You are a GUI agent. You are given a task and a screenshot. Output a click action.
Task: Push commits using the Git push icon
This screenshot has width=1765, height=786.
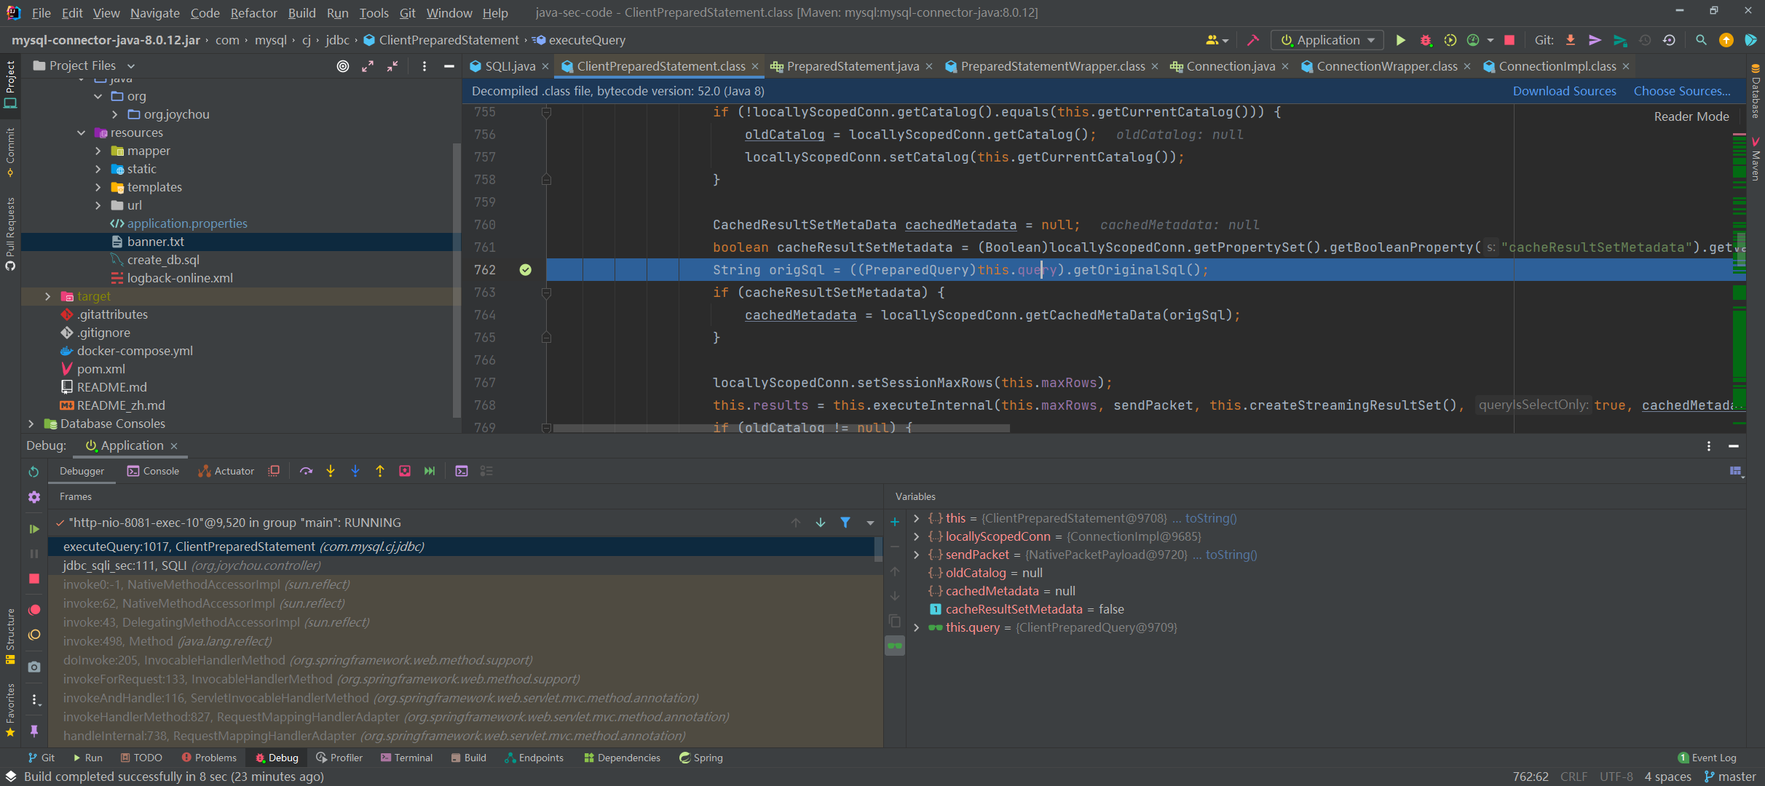tap(1595, 40)
